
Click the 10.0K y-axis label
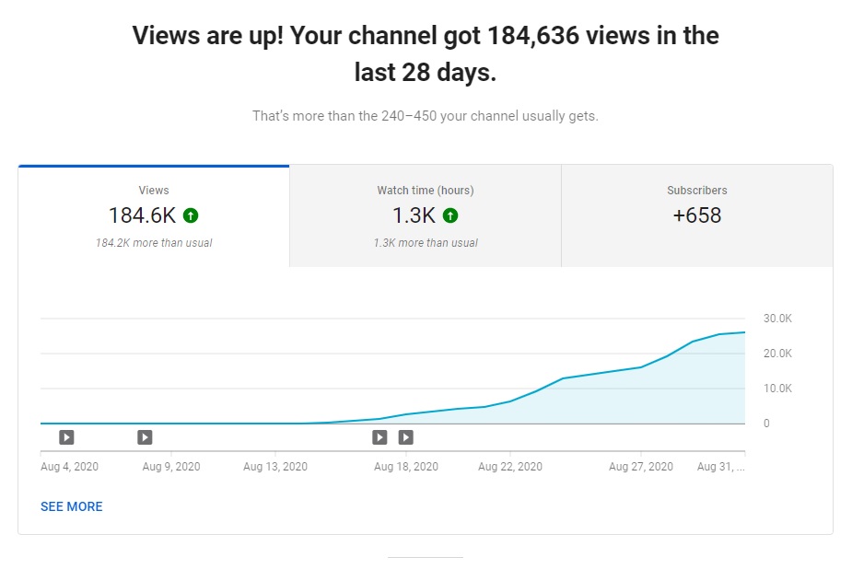[x=778, y=389]
